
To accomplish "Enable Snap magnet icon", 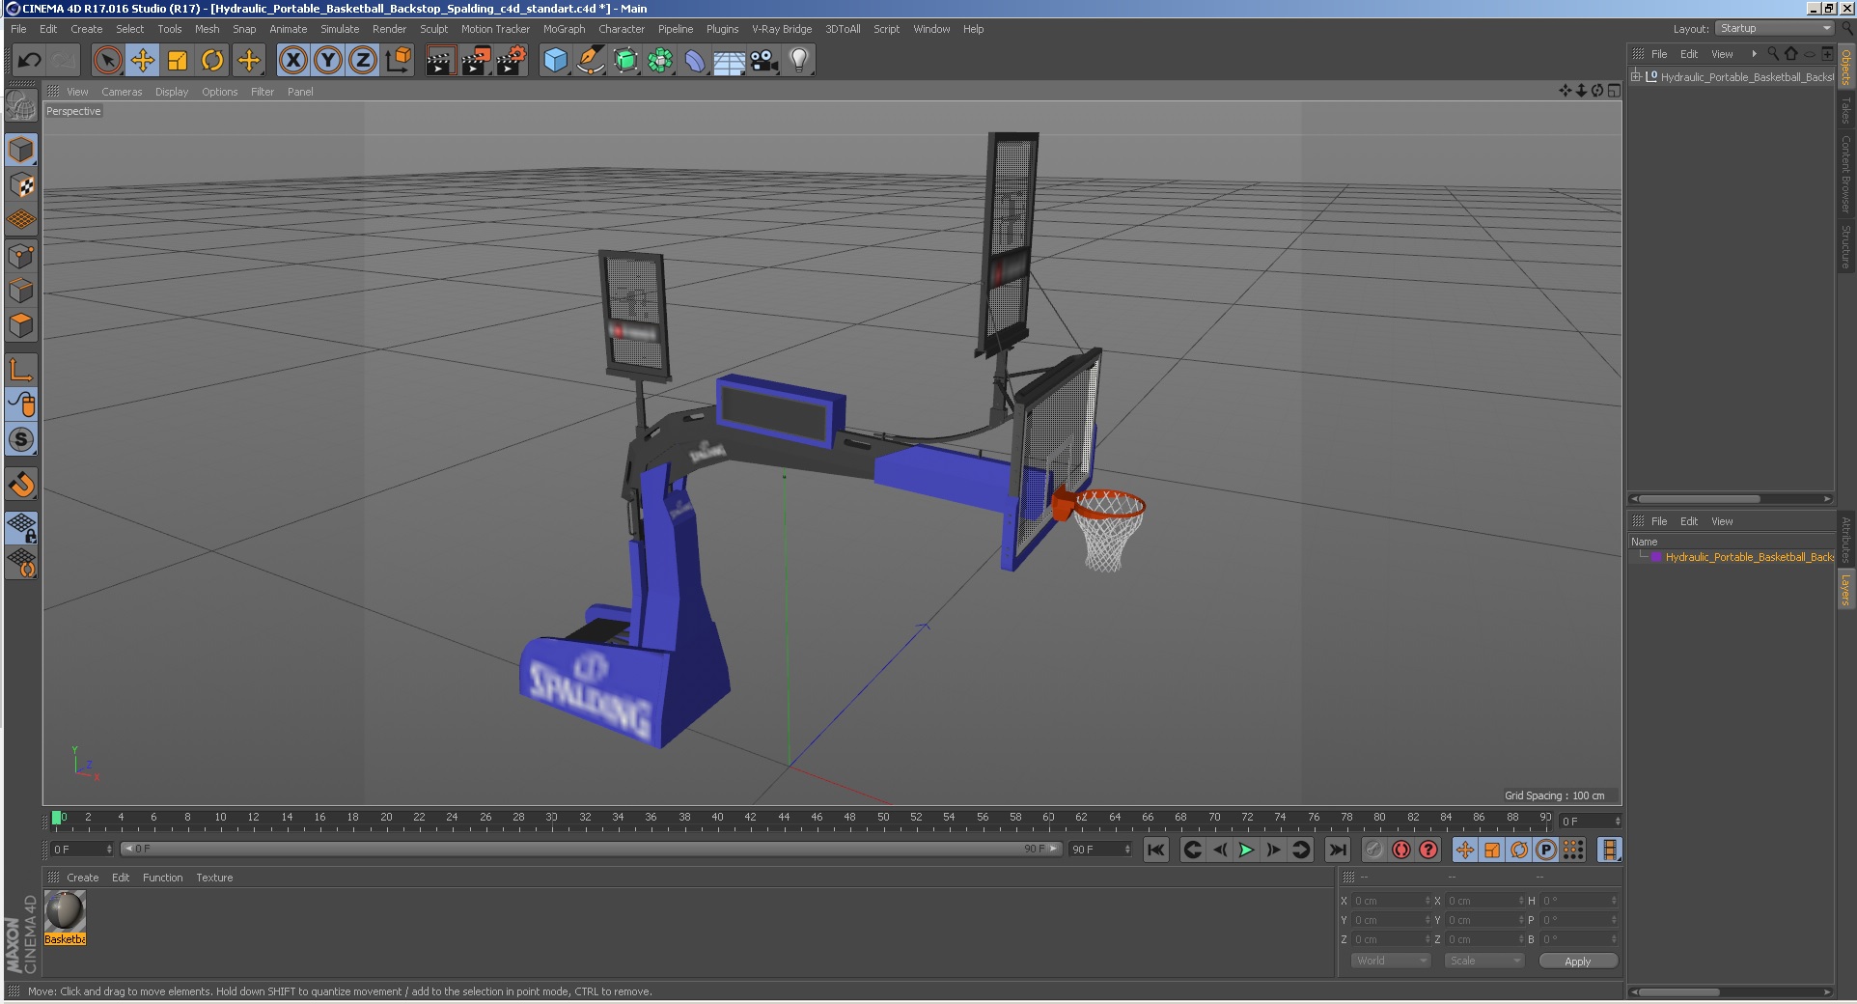I will [21, 484].
